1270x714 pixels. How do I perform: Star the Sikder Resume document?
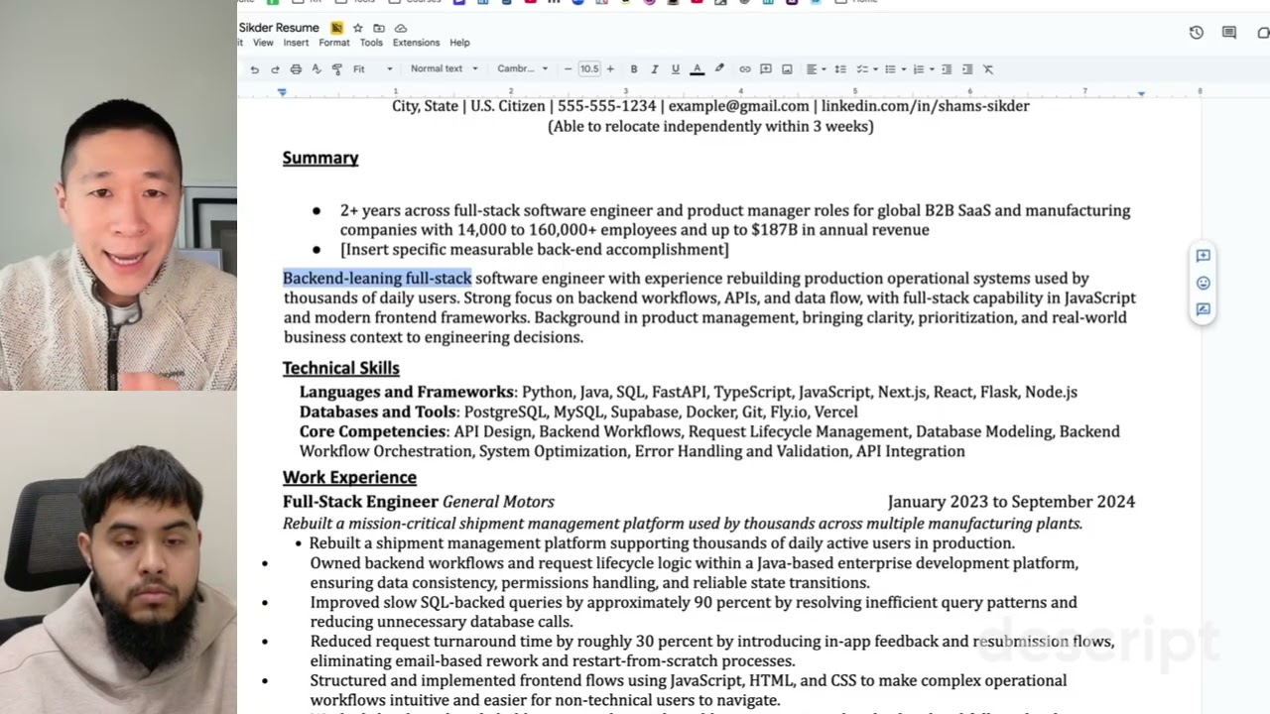point(358,28)
